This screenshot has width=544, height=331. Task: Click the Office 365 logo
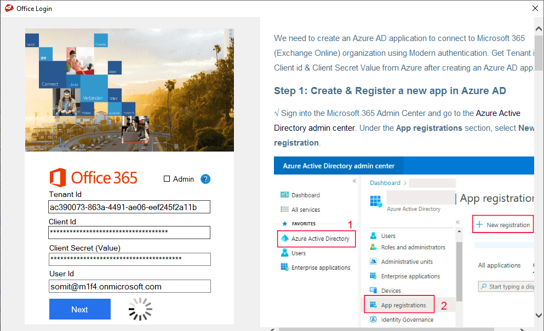(x=93, y=177)
